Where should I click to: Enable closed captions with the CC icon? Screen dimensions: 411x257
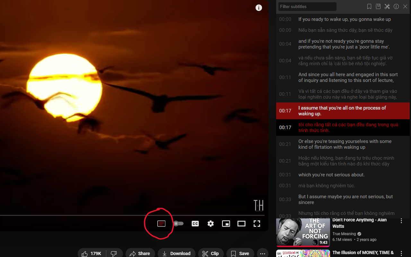195,223
